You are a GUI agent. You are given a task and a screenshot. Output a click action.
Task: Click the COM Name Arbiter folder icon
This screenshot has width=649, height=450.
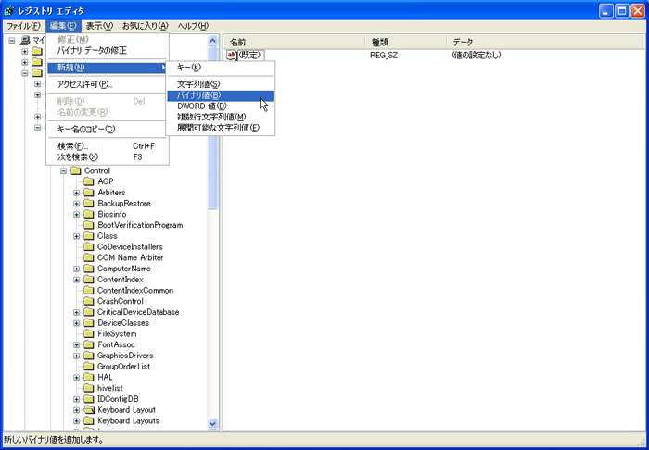pyautogui.click(x=89, y=257)
